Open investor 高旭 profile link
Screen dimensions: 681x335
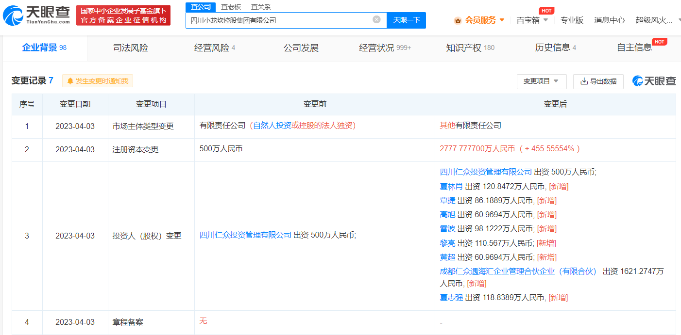(447, 214)
